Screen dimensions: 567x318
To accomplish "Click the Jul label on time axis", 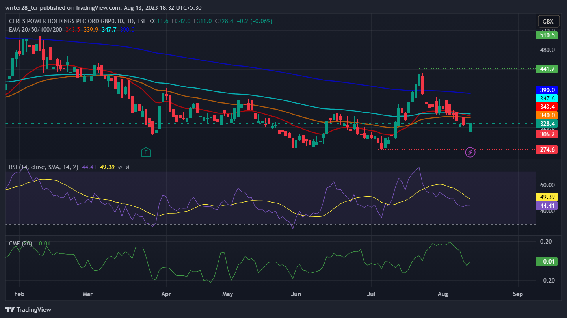I will (x=371, y=294).
